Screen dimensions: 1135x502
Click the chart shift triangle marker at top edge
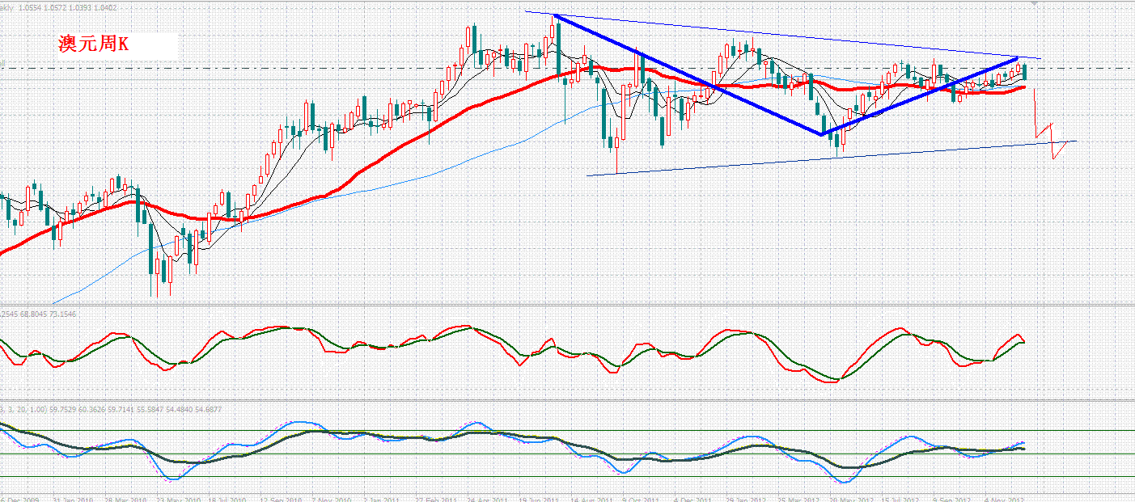pos(1033,4)
